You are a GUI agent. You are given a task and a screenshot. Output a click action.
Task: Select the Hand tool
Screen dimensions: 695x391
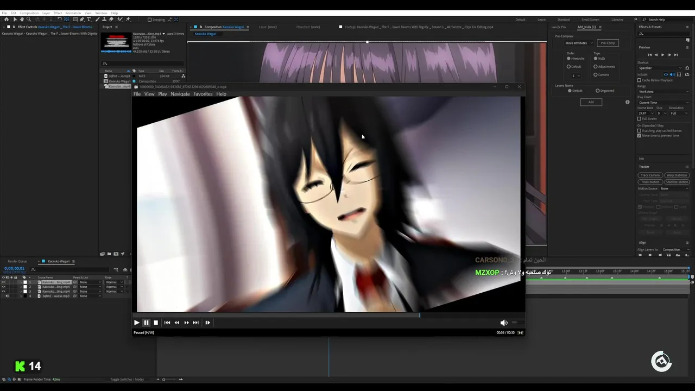22,19
